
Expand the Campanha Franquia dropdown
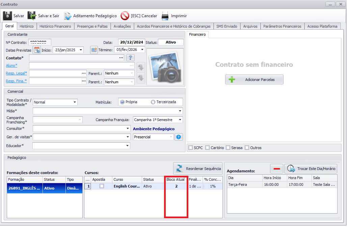click(x=180, y=120)
